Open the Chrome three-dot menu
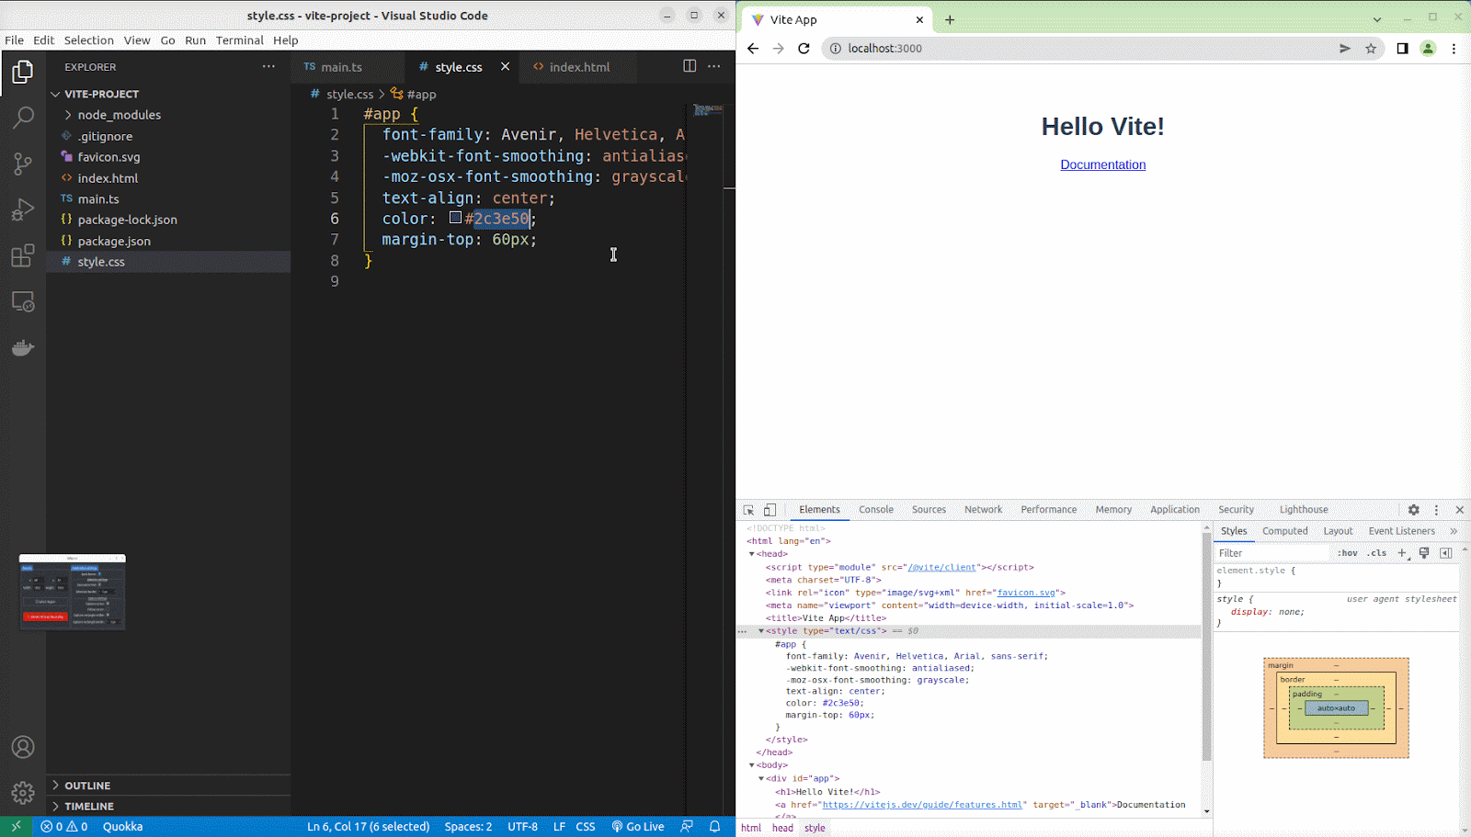The image size is (1471, 837). click(1454, 48)
